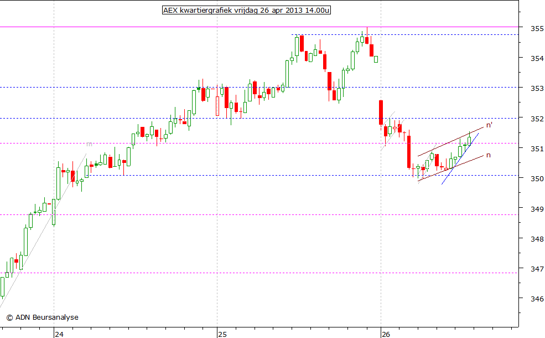545x338 pixels.
Task: Select the 354 price axis label
Action: [x=537, y=59]
